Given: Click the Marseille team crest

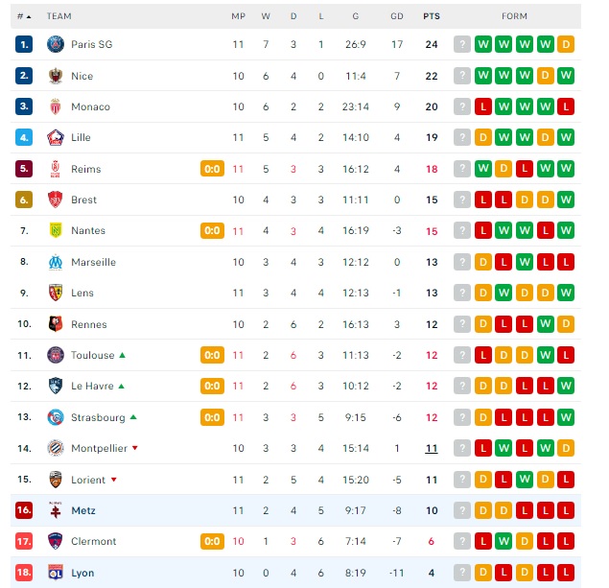Looking at the screenshot, I should (x=56, y=262).
